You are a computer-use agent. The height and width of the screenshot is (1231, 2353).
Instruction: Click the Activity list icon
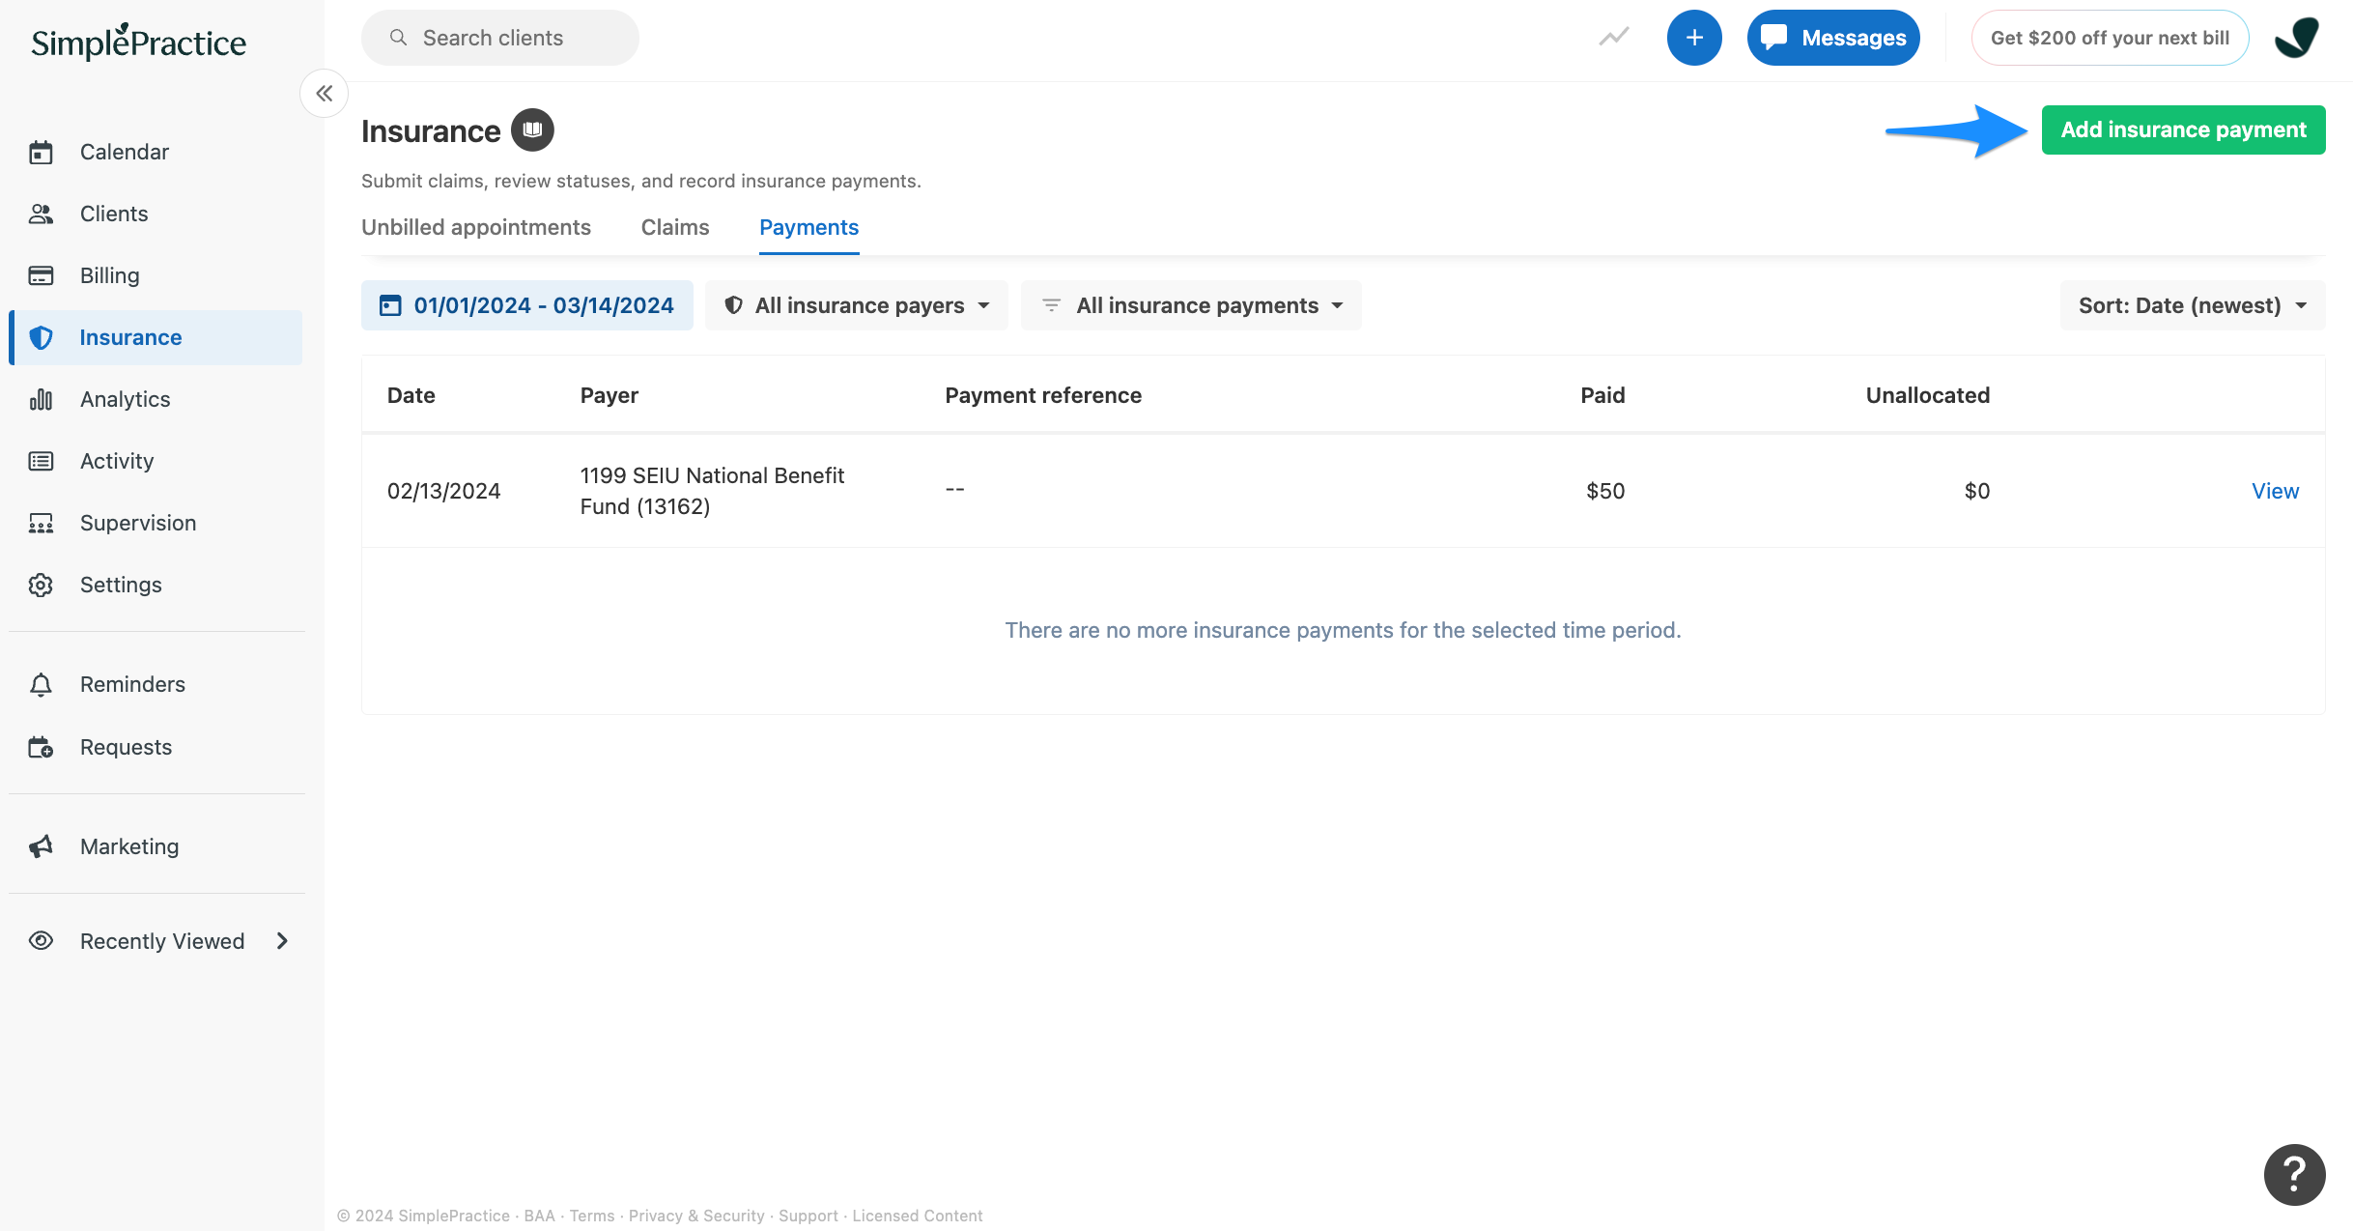tap(41, 461)
